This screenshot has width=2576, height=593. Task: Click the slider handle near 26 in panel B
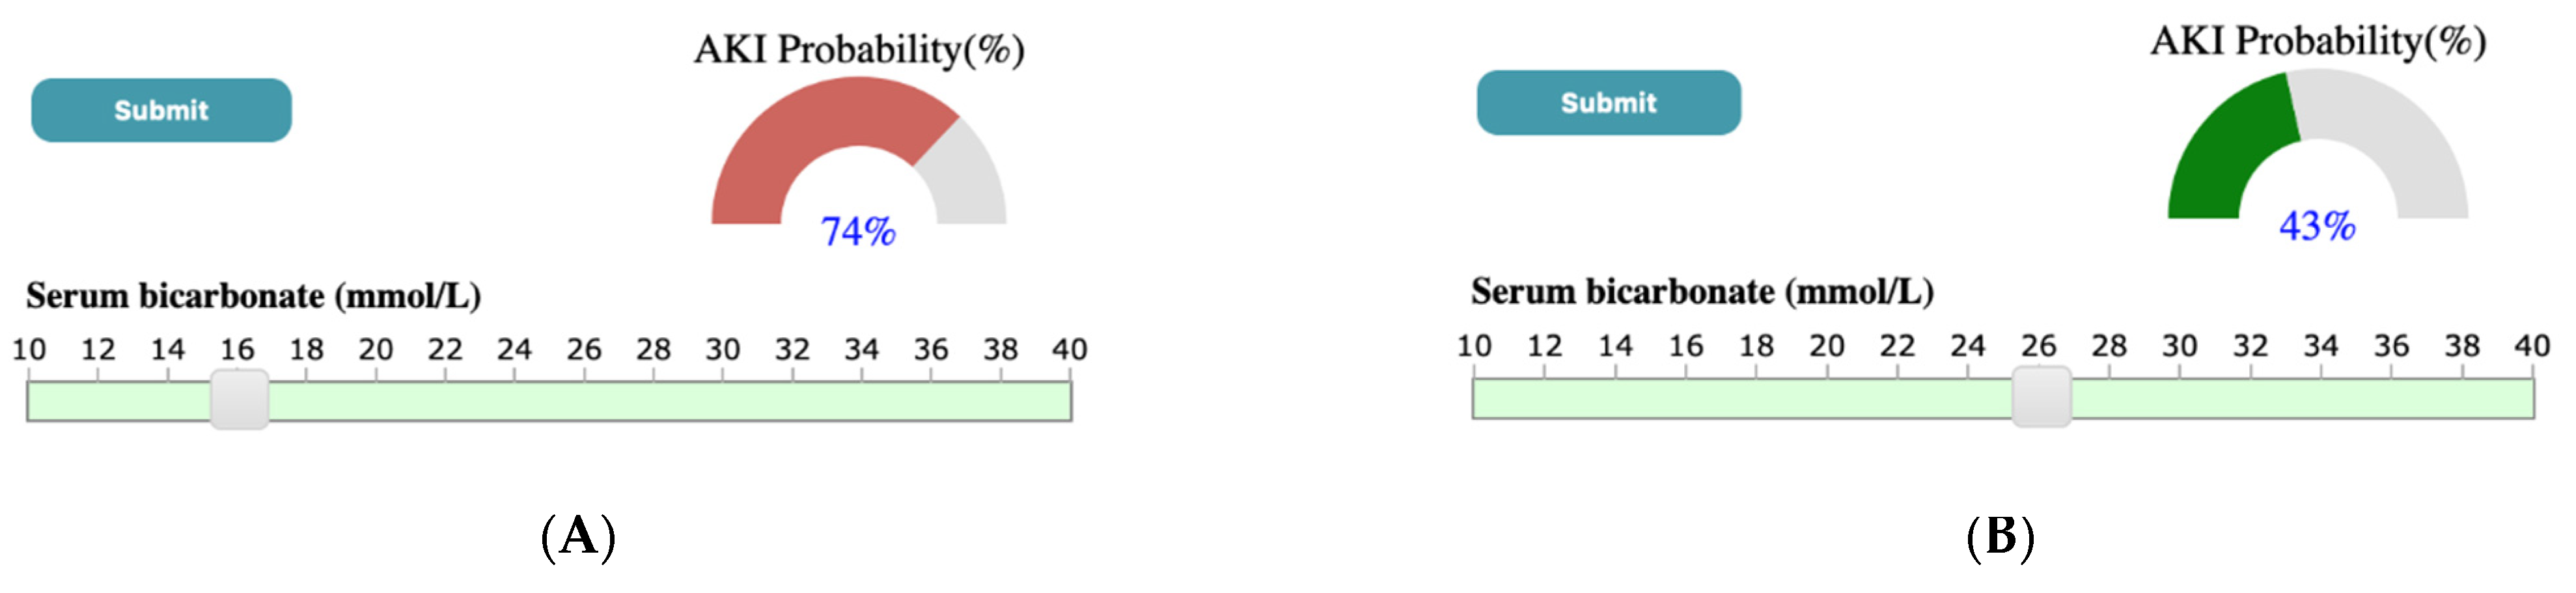(2040, 397)
